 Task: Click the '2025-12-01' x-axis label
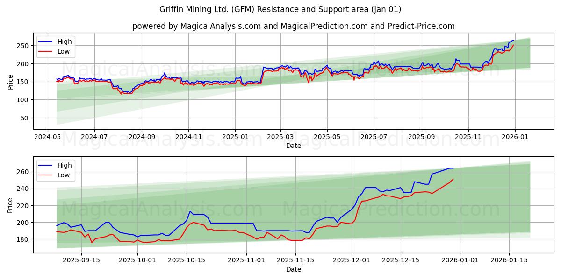(x=351, y=261)
